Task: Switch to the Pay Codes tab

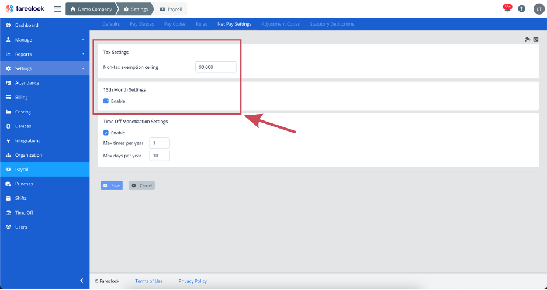Action: 175,24
